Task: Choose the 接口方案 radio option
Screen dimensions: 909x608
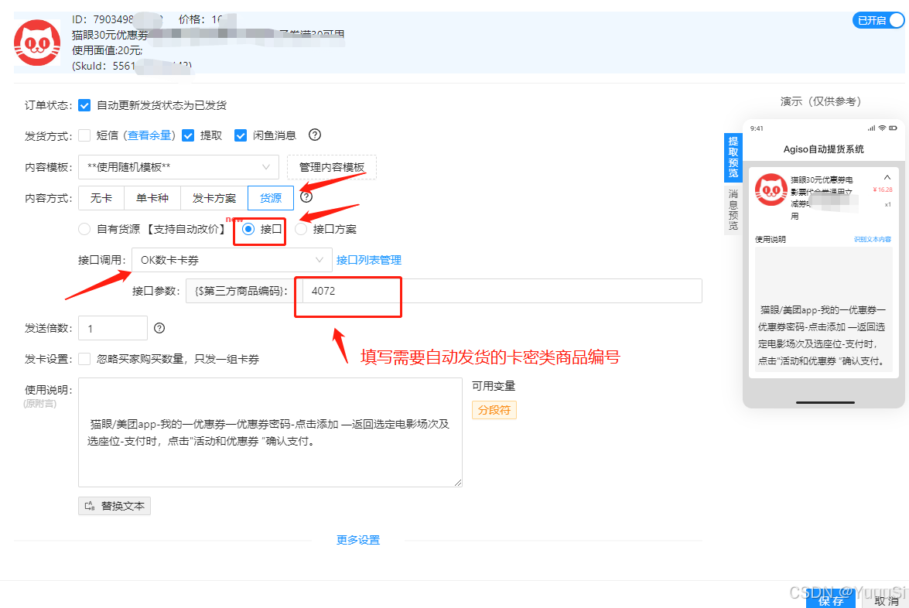Action: pos(301,229)
